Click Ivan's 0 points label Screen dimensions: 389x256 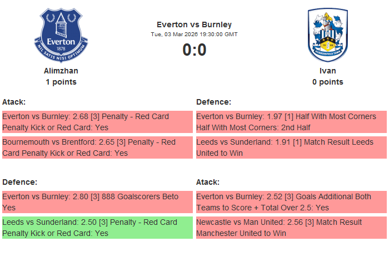pos(327,82)
